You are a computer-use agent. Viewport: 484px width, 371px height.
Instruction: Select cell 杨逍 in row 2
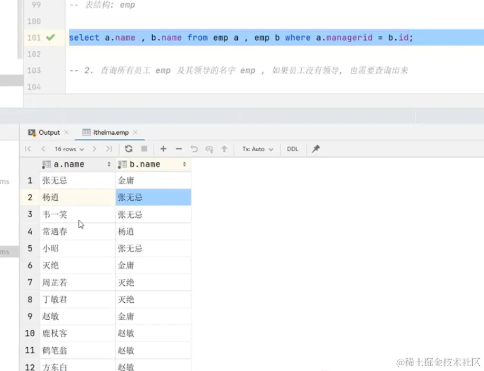tap(77, 197)
